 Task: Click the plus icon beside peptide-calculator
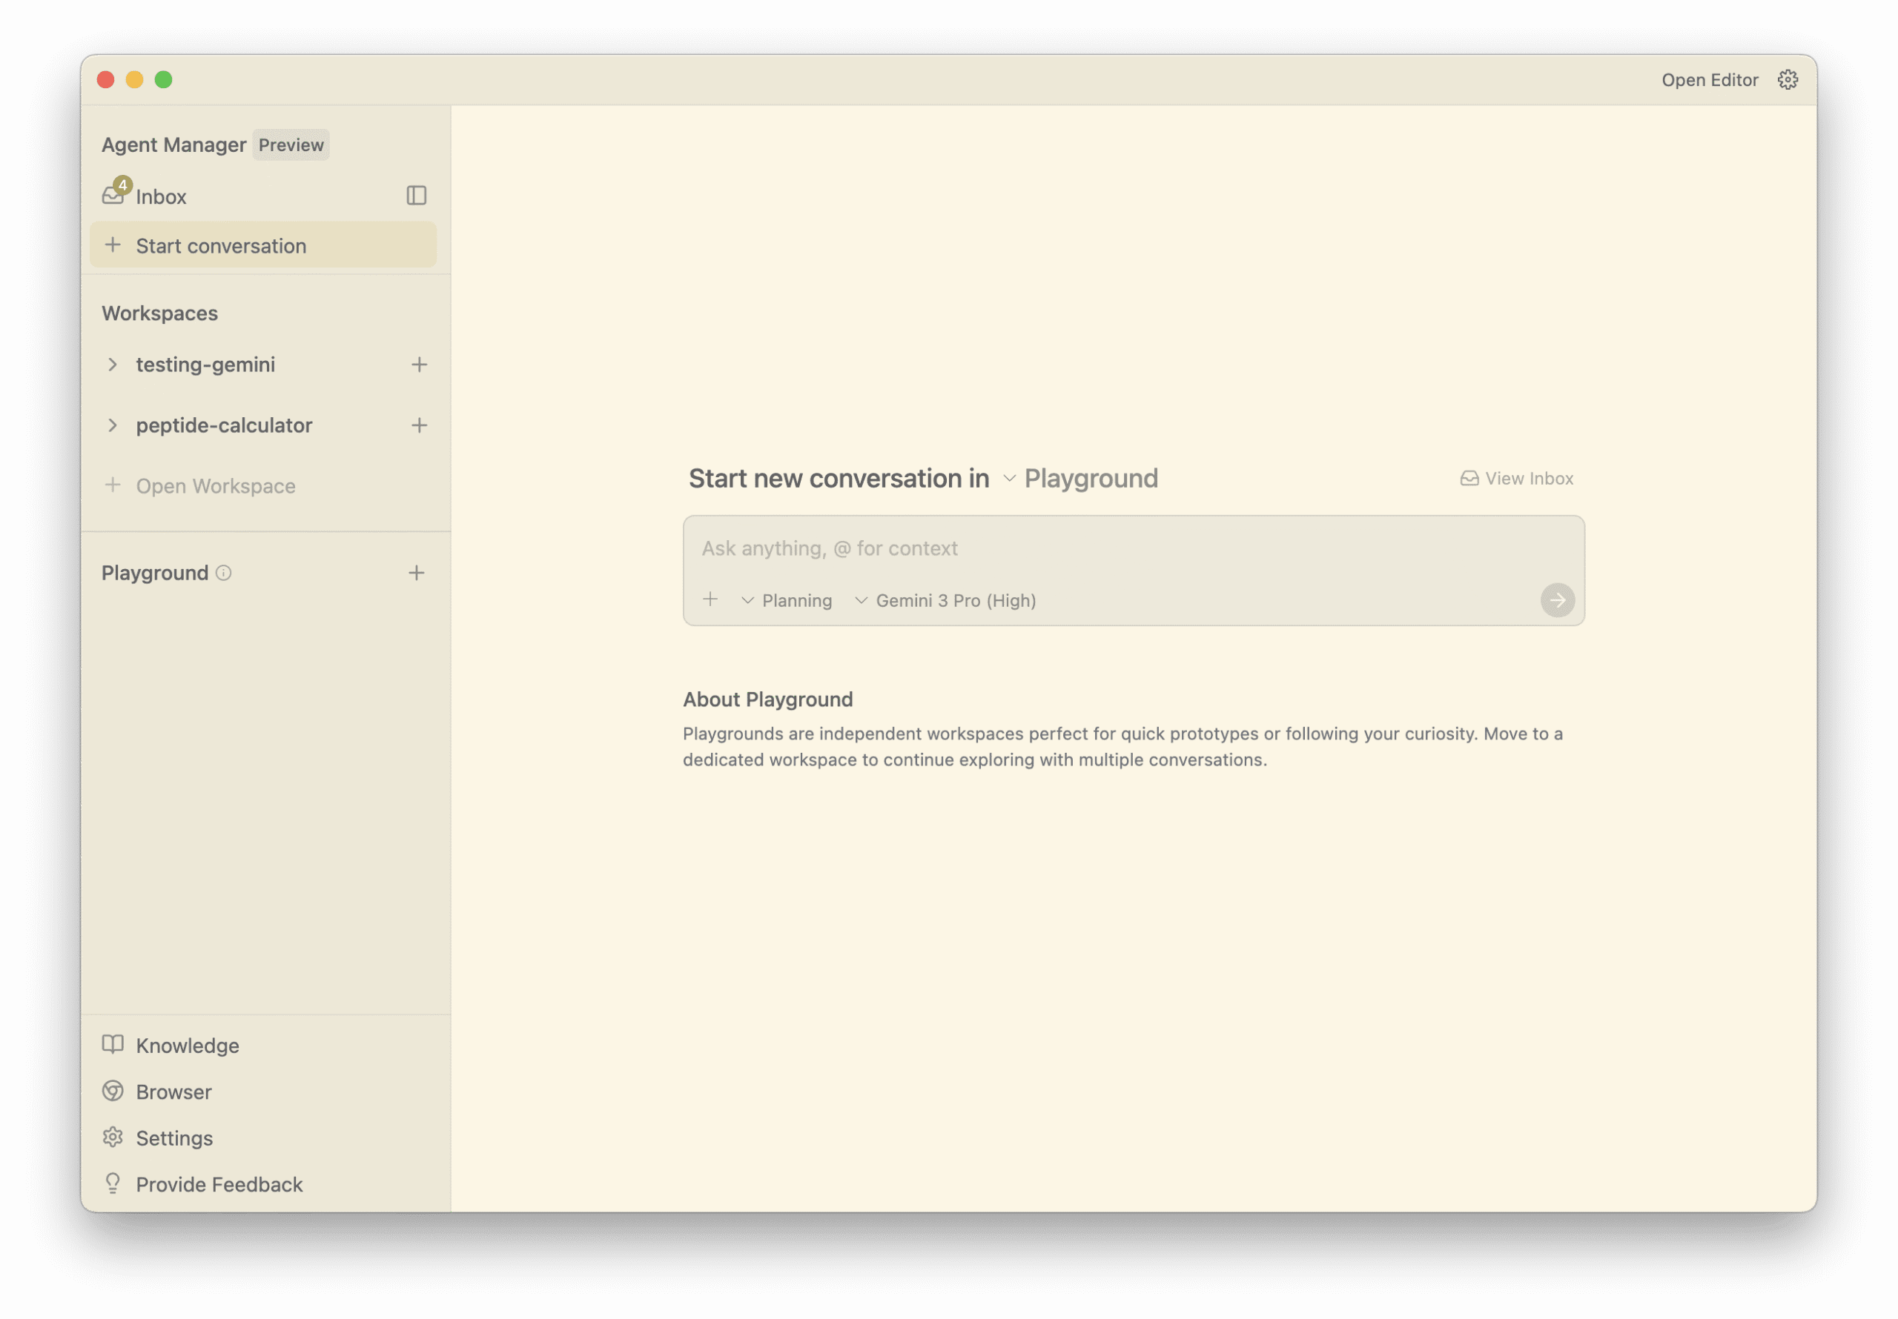[419, 425]
